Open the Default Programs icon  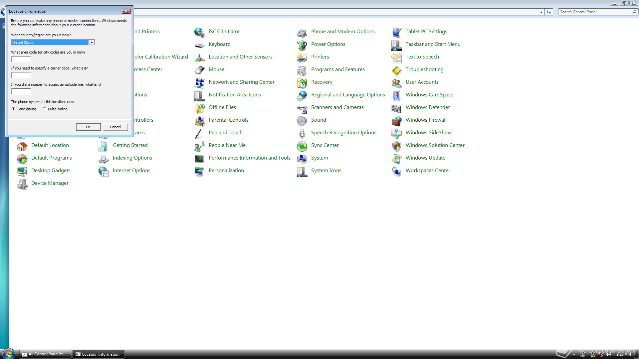click(22, 159)
